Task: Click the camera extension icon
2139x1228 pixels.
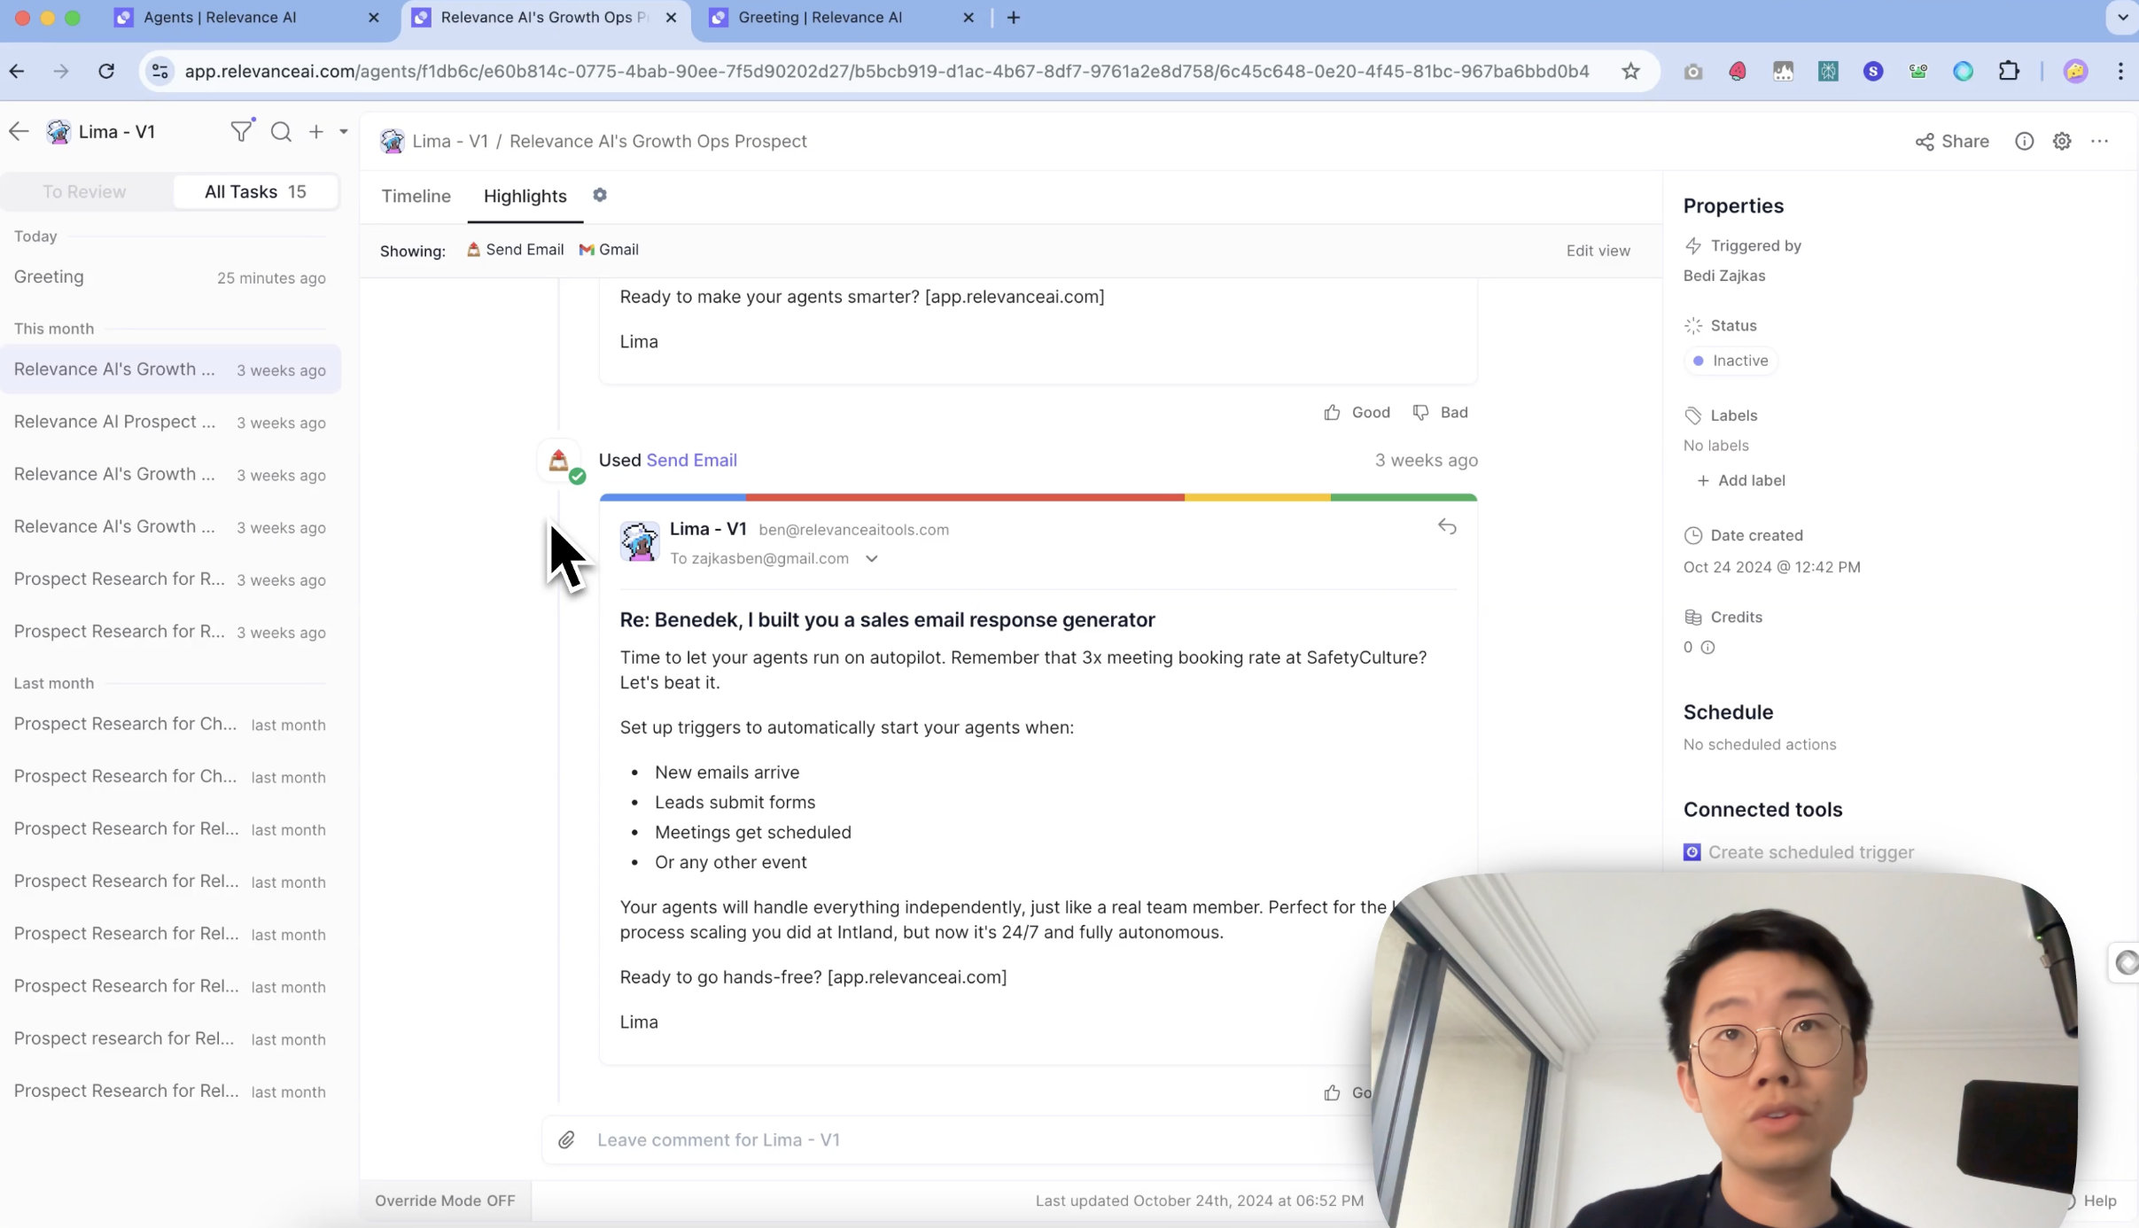Action: 1692,71
